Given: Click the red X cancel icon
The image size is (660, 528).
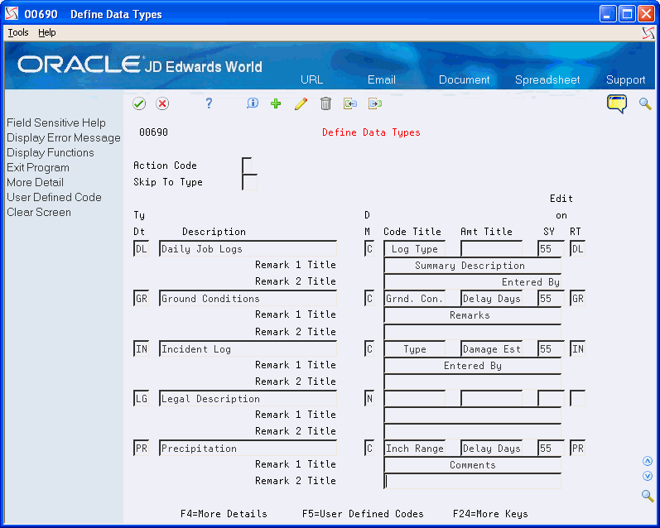Looking at the screenshot, I should tap(162, 103).
